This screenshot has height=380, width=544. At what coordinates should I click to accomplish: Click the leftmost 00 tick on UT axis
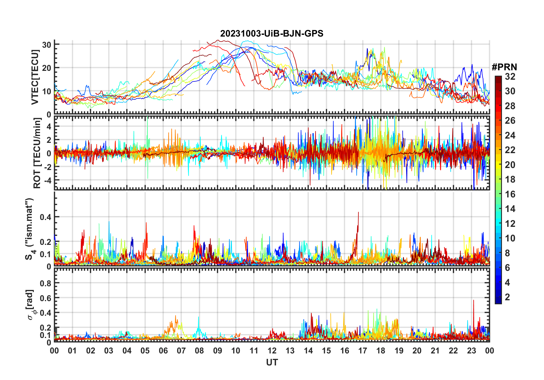(54, 351)
